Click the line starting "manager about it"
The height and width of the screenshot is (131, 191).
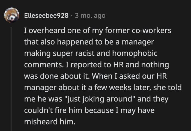click(x=103, y=88)
